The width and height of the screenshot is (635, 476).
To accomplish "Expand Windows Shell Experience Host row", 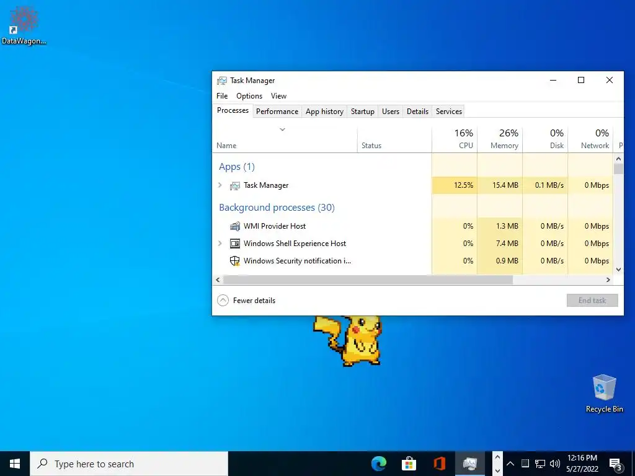I will click(x=220, y=244).
